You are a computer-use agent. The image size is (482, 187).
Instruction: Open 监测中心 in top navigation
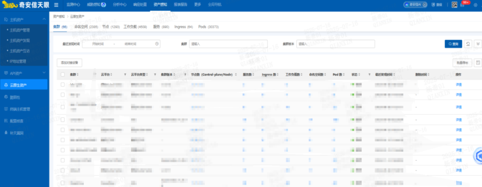click(x=73, y=4)
